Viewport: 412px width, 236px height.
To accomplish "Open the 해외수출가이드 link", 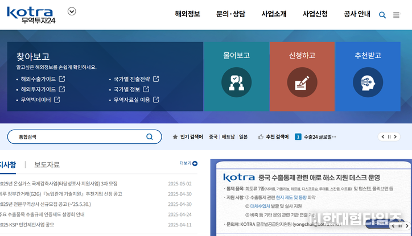I will pyautogui.click(x=38, y=79).
